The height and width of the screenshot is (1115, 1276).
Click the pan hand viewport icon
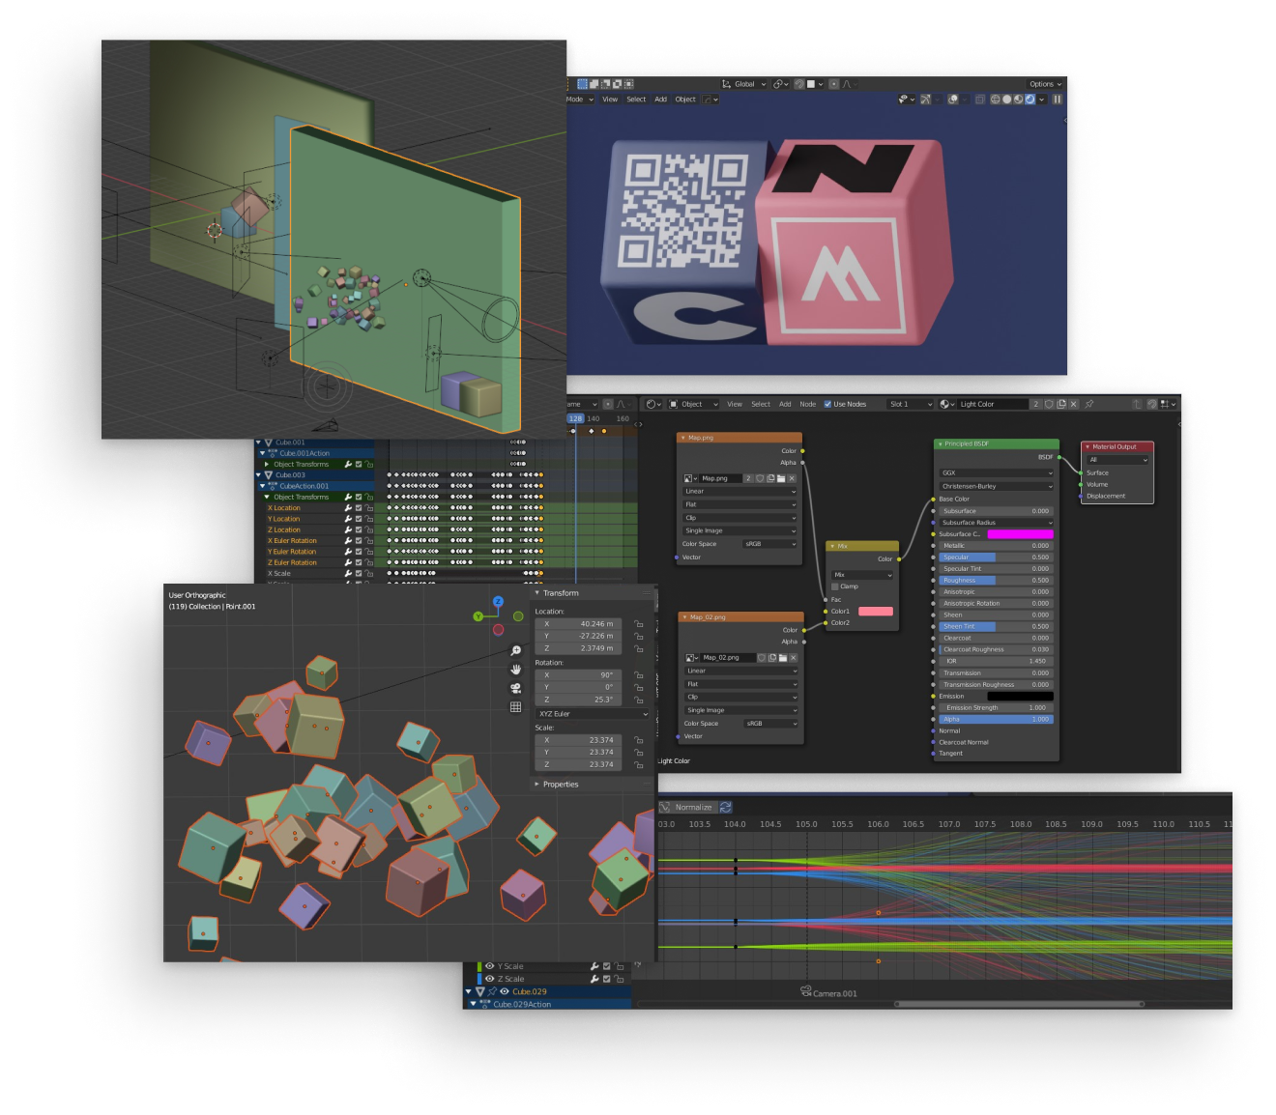click(516, 670)
